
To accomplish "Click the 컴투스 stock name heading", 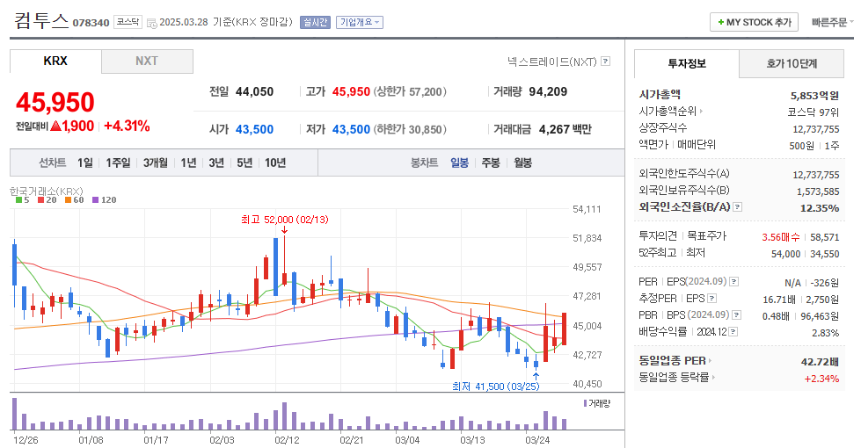I will (x=41, y=21).
